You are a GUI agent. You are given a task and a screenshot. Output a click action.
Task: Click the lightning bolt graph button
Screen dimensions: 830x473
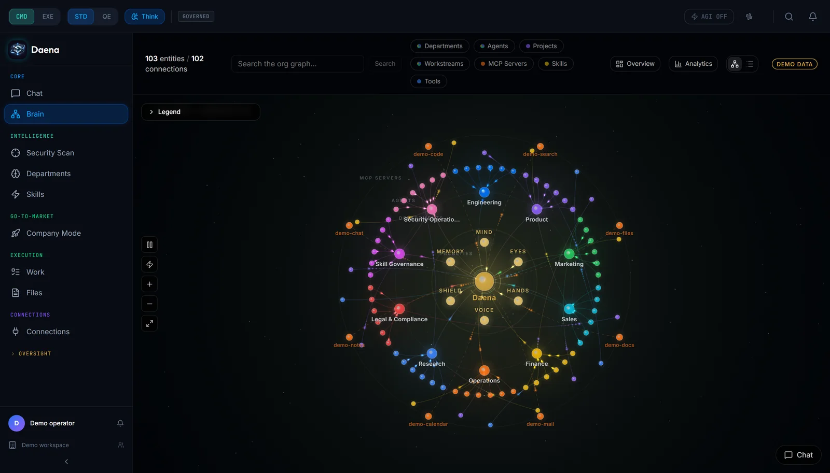(149, 264)
